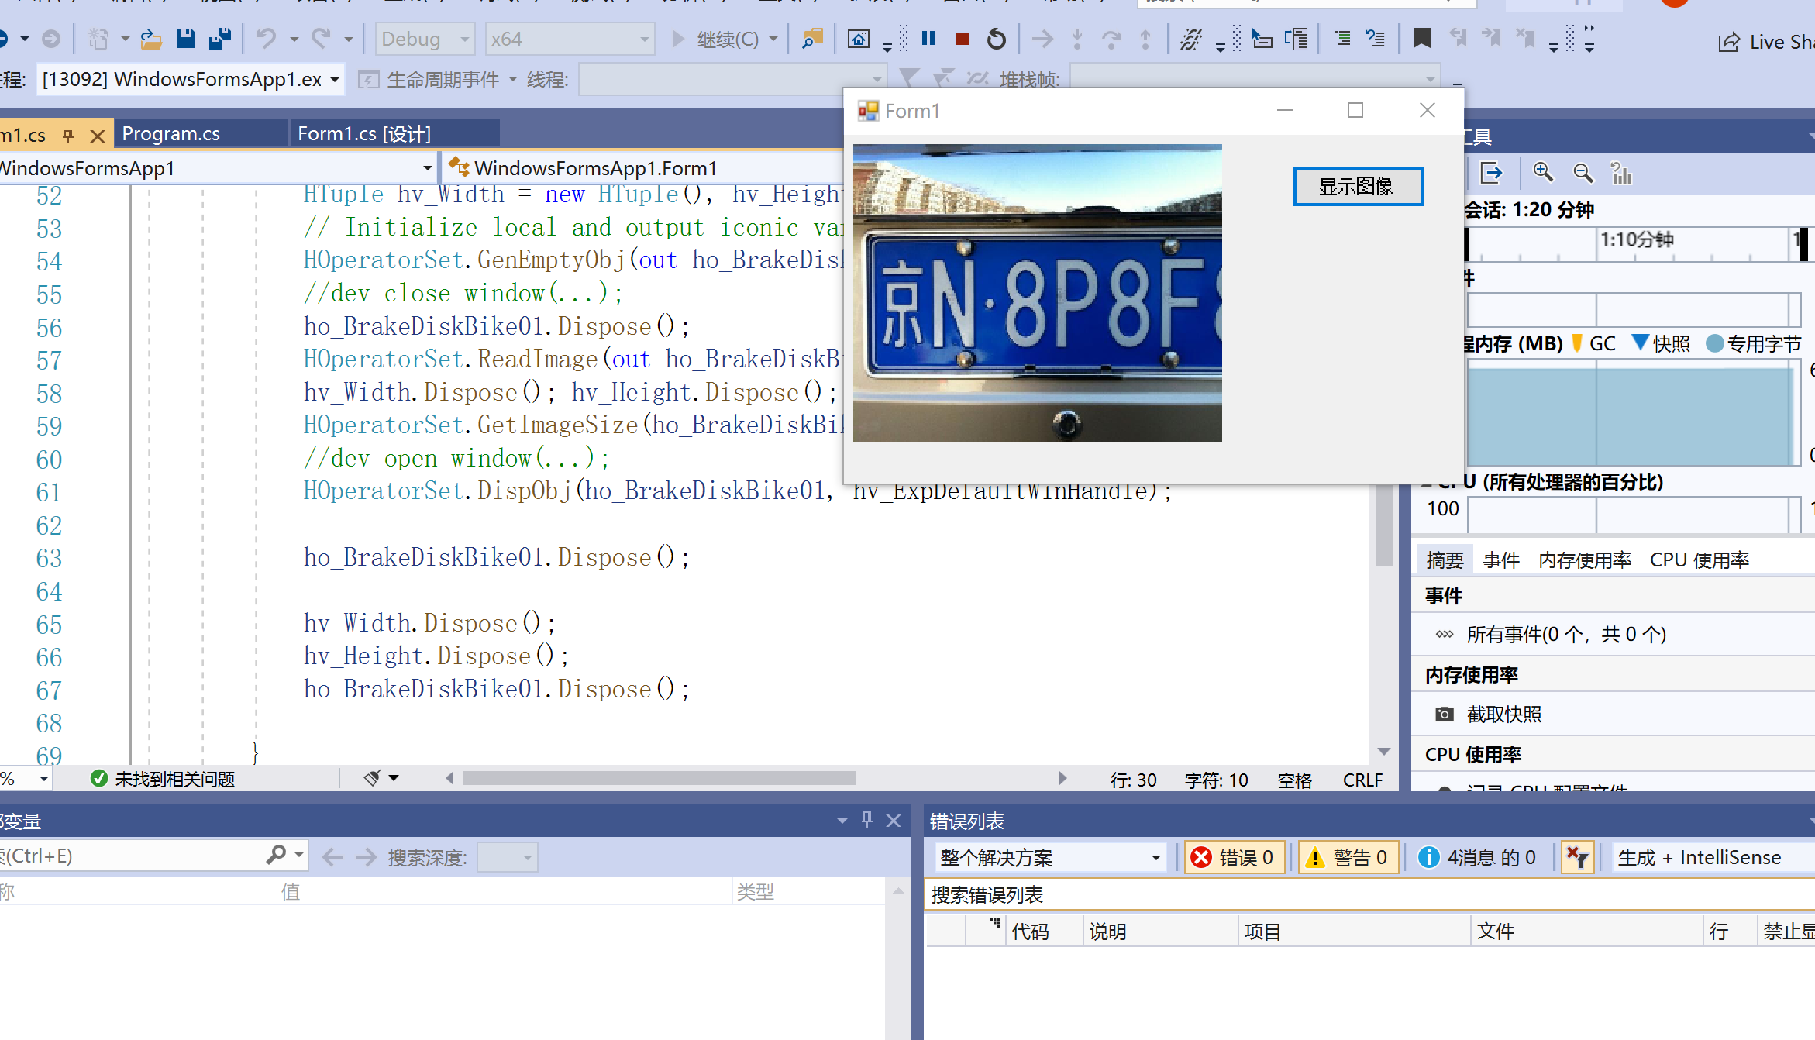The image size is (1815, 1040).
Task: Switch to the Program.cs tab
Action: (171, 133)
